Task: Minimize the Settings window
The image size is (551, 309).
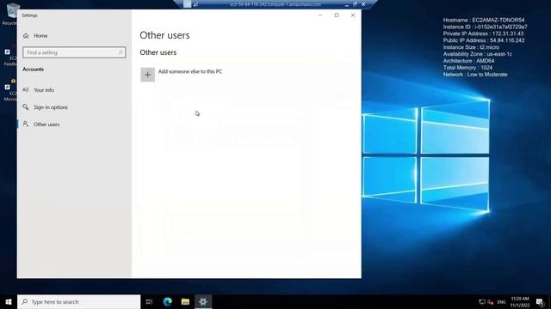Action: pos(320,15)
